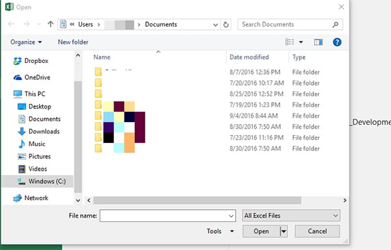The height and width of the screenshot is (250, 391).
Task: Sort by Name column header
Action: [x=102, y=57]
